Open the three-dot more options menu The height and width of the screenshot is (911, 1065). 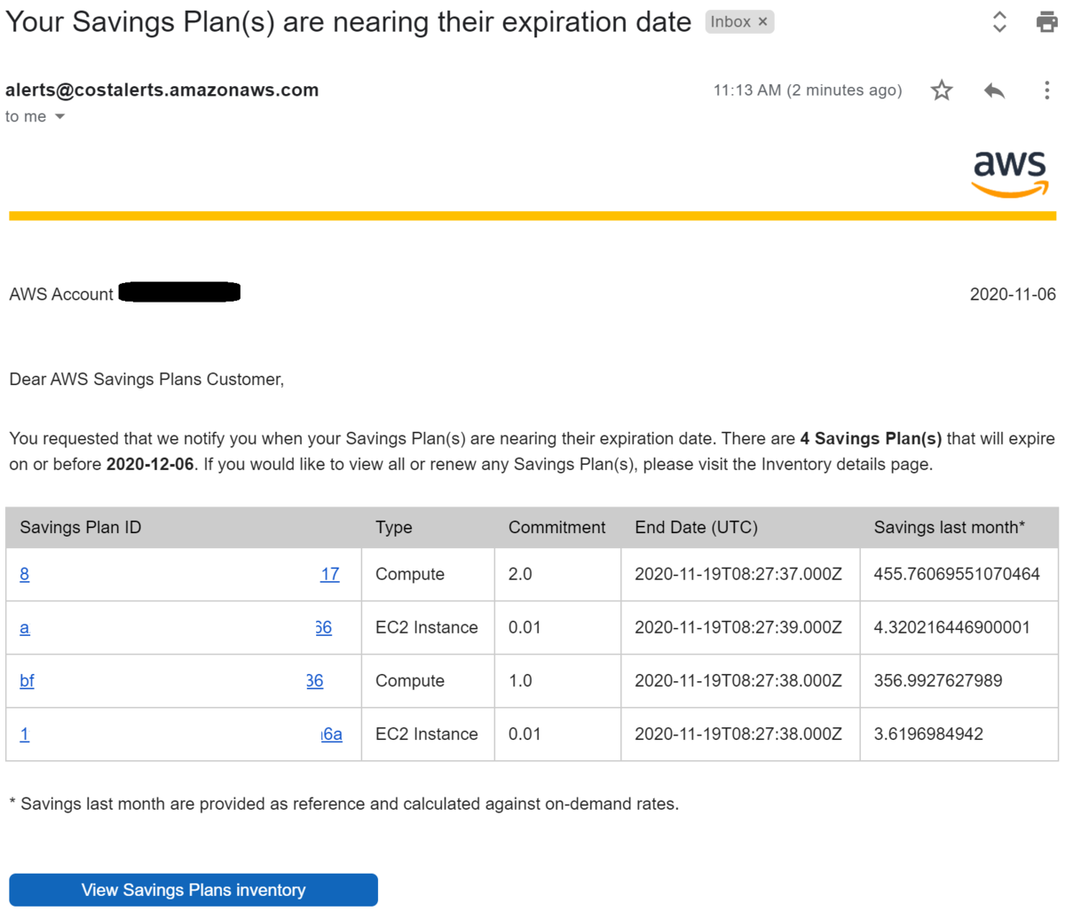click(1047, 90)
